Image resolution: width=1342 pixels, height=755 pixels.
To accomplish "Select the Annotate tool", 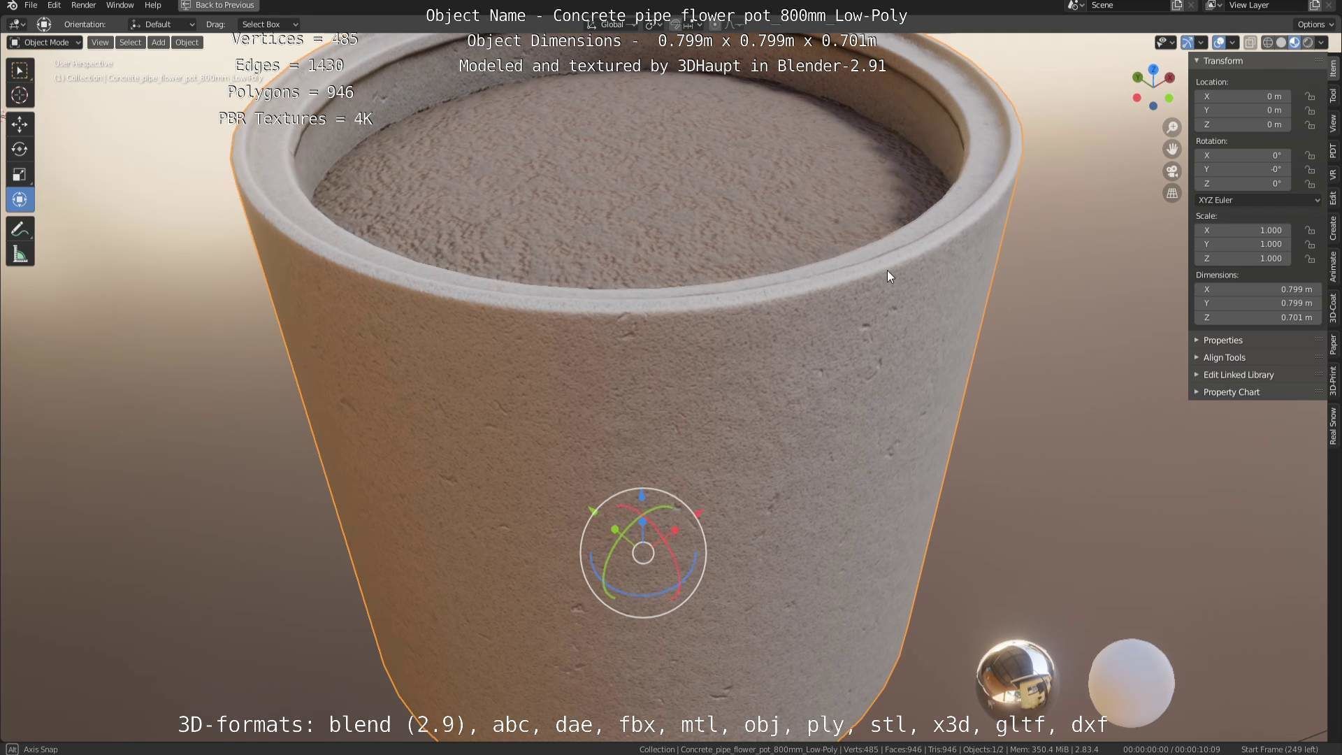I will click(x=20, y=229).
